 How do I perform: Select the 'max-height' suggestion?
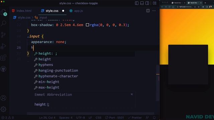pyautogui.click(x=84, y=87)
